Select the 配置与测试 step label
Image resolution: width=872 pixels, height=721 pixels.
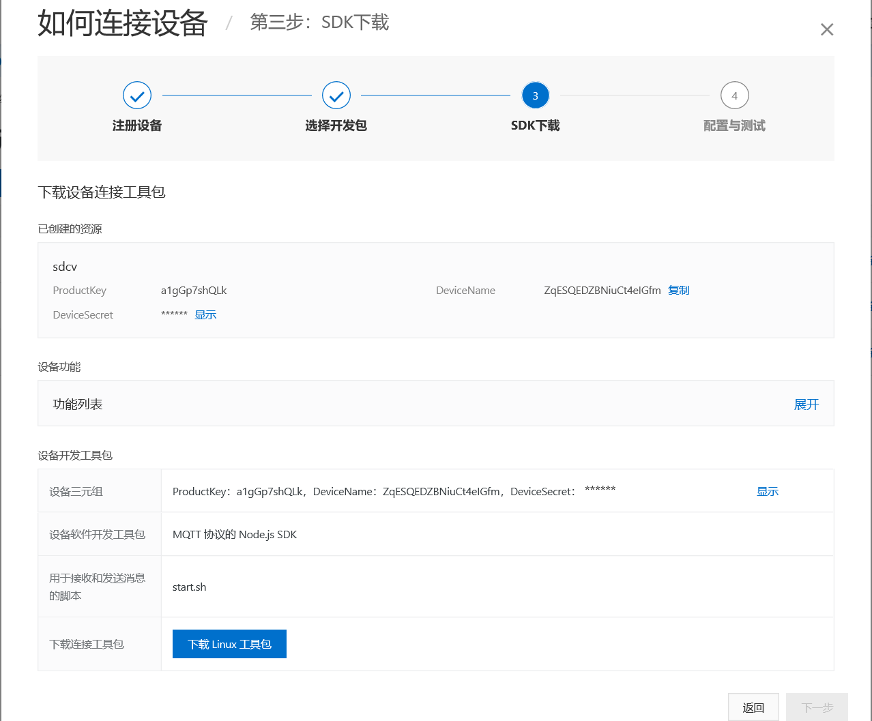pyautogui.click(x=734, y=126)
